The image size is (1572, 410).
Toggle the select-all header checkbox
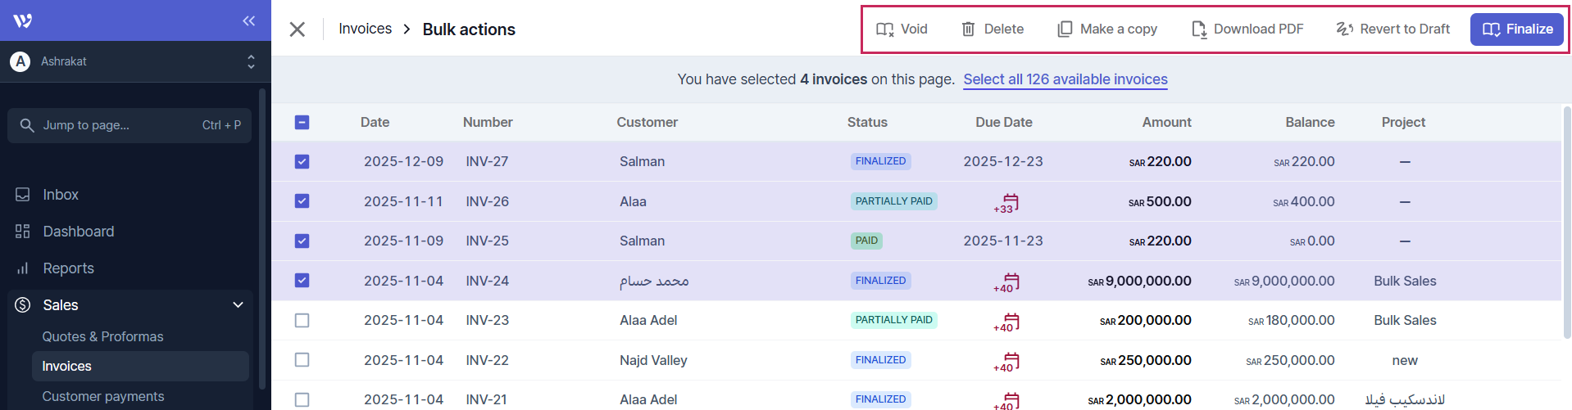(x=302, y=123)
